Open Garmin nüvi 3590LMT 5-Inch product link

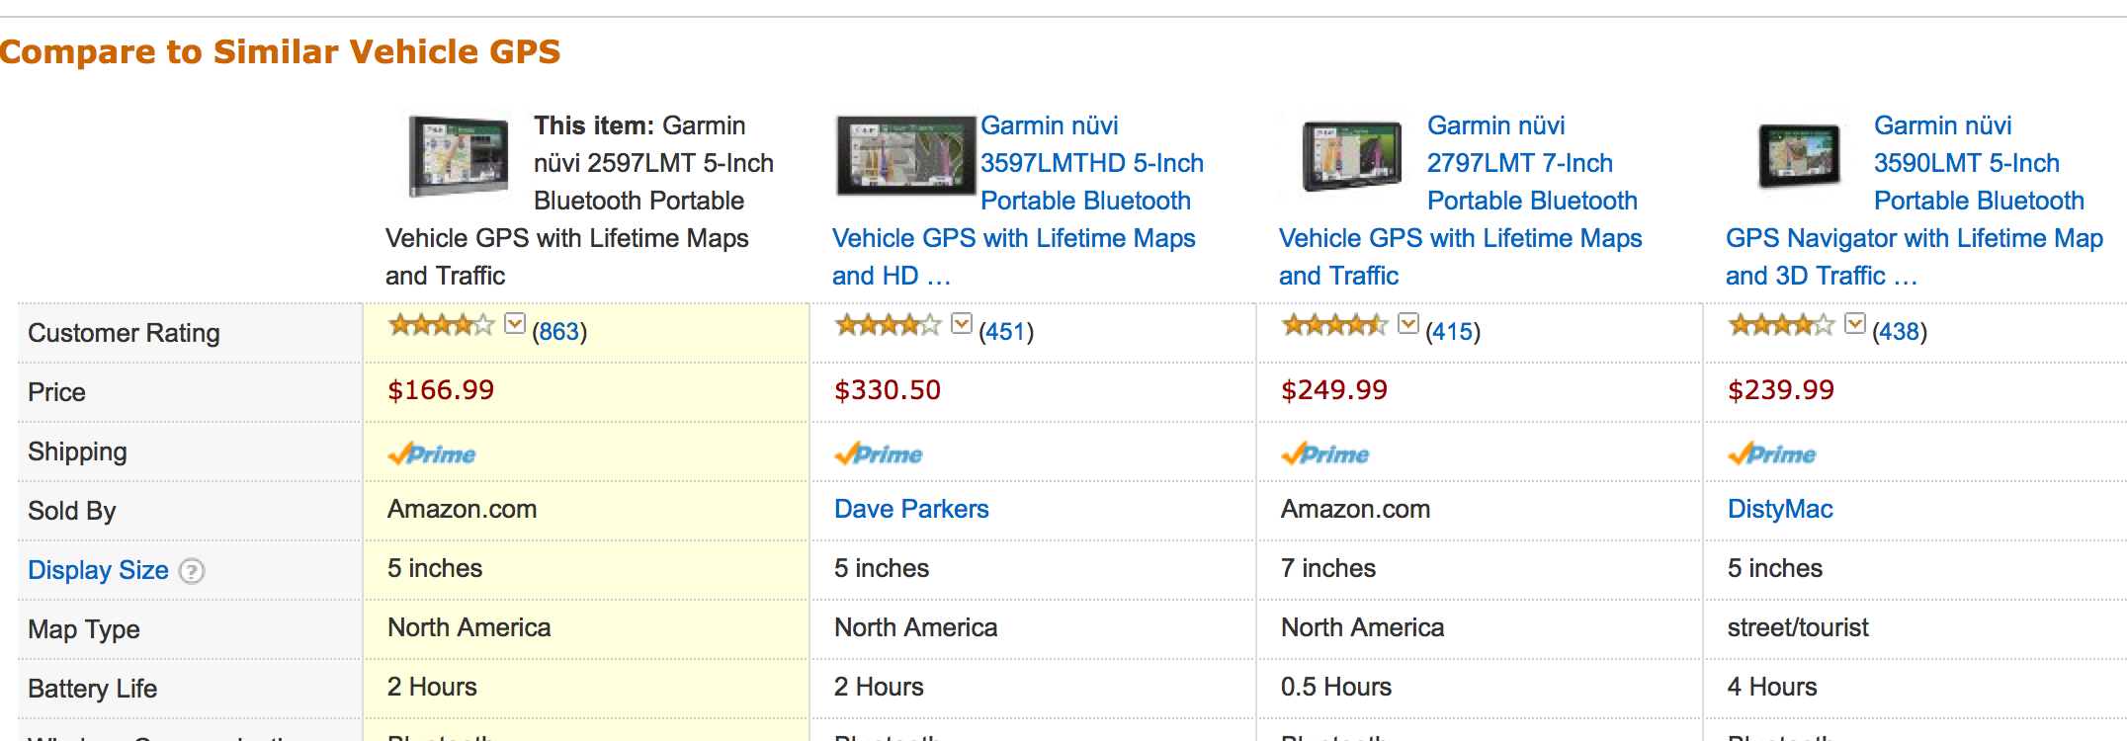point(1914,201)
